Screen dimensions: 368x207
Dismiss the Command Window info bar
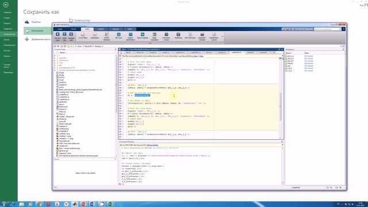click(x=282, y=145)
